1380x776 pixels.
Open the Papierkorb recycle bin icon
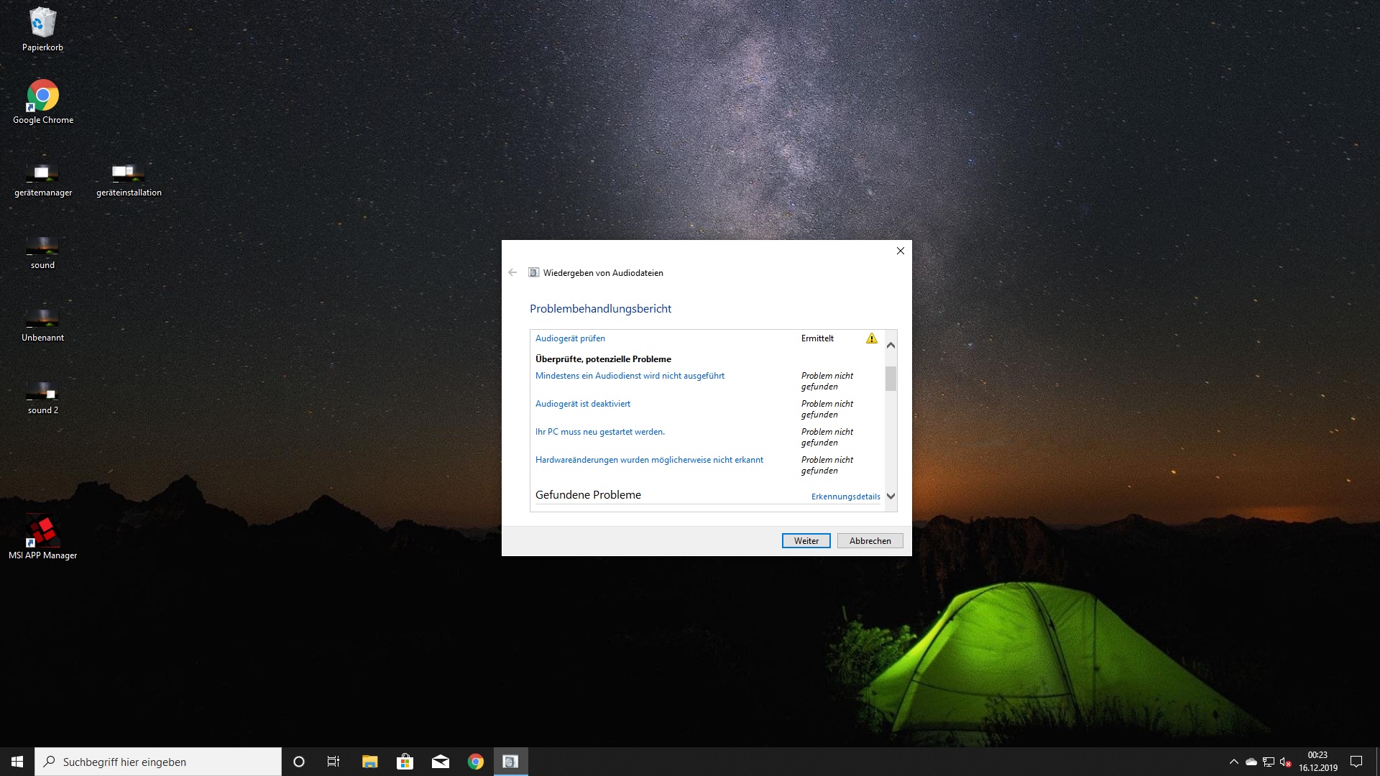(42, 24)
